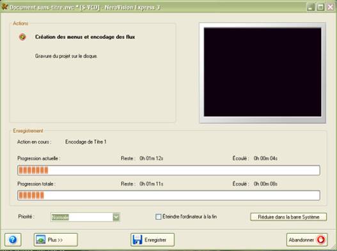Click Réduire dans la barre Système button
This screenshot has height=251, width=337.
pos(288,217)
